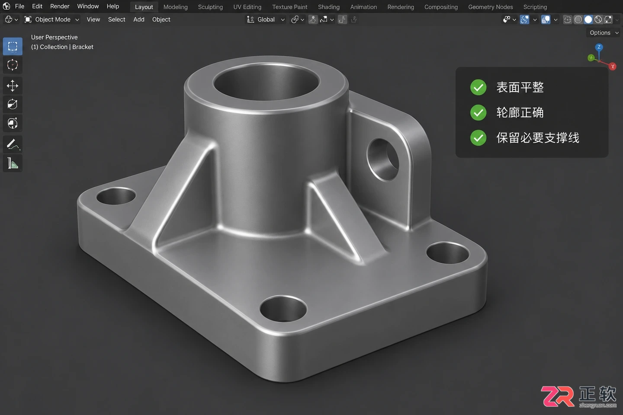Switch to the Shading workspace tab
The height and width of the screenshot is (415, 623).
(329, 7)
